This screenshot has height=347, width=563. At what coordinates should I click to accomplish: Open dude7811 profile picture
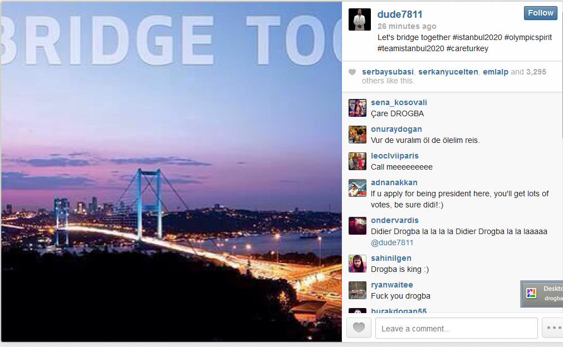359,19
